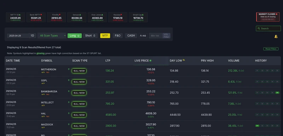Click the Small Cap index card
Screen dimensions: 283x136
pos(138,17)
